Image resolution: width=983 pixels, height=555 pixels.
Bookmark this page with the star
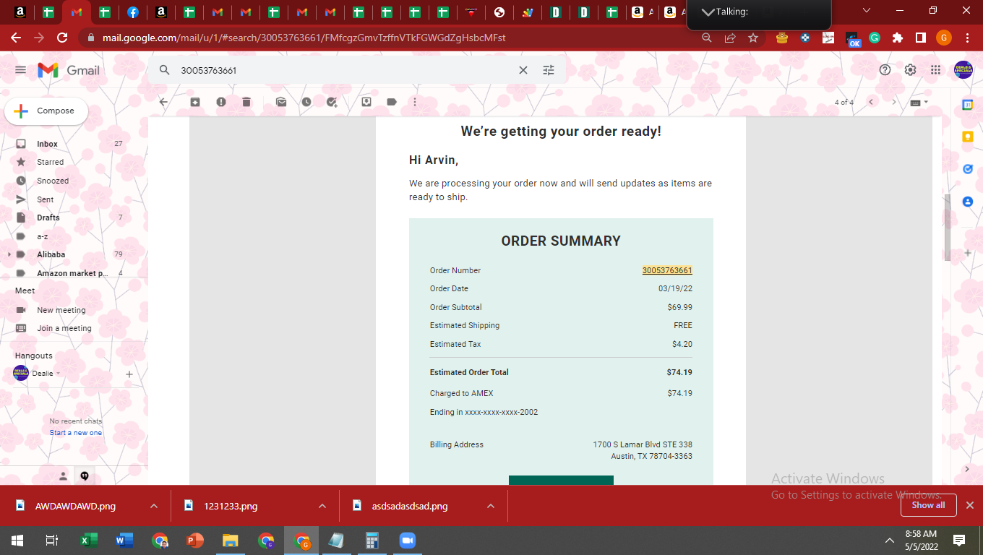[x=753, y=38]
